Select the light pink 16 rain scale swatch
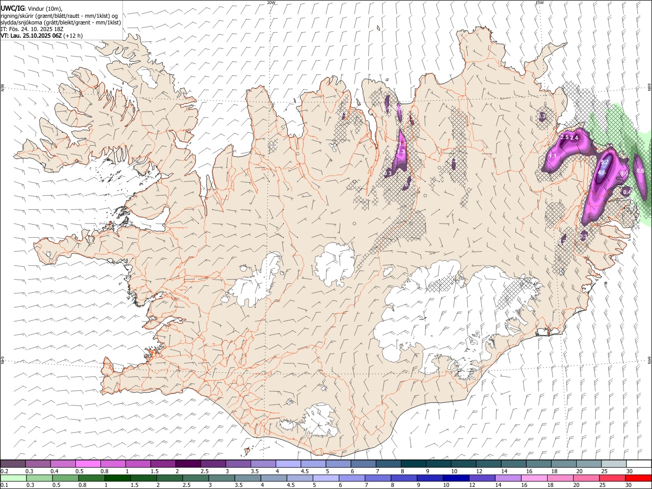Screen dimensions: 652x489 [534, 478]
